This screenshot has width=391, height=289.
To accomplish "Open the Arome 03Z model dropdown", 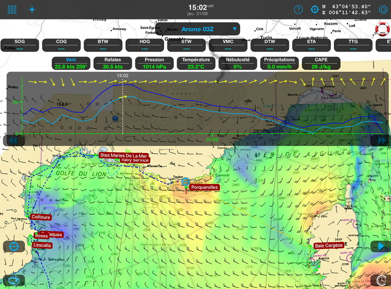I will pyautogui.click(x=197, y=29).
